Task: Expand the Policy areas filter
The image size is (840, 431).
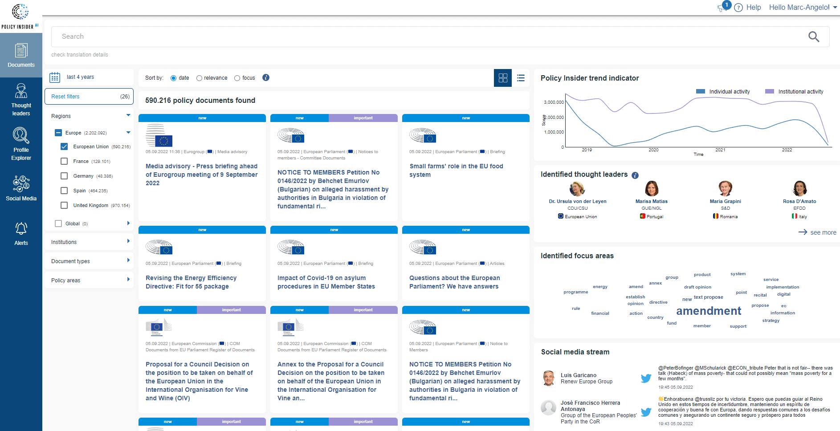Action: (89, 280)
